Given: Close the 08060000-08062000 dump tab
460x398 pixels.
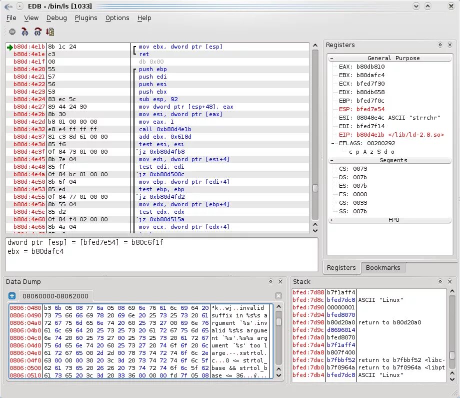Looking at the screenshot, I should click(278, 296).
